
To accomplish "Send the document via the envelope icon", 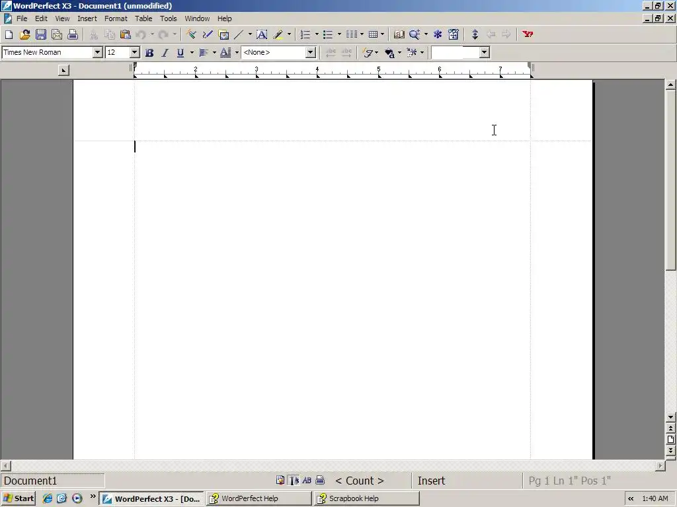I will [57, 34].
